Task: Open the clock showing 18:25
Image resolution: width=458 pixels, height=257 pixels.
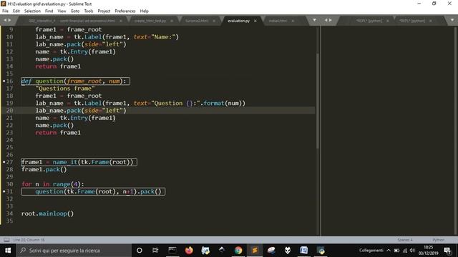Action: click(428, 251)
